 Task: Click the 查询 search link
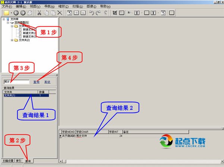point(36,82)
